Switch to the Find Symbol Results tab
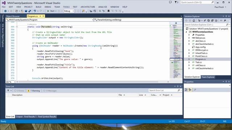 tap(47, 117)
